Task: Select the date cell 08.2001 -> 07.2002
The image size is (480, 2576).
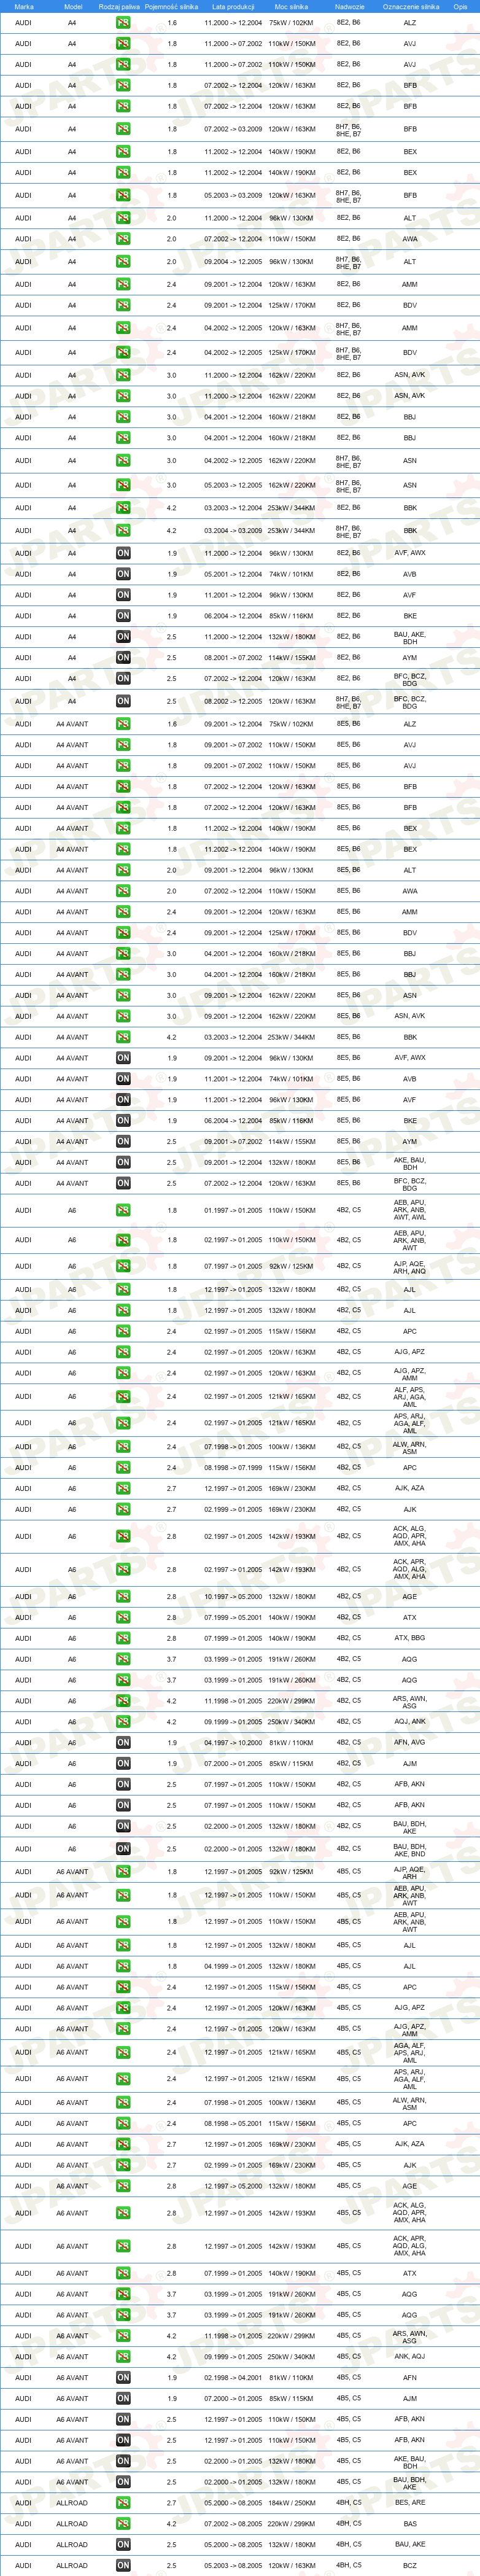Action: (x=233, y=658)
